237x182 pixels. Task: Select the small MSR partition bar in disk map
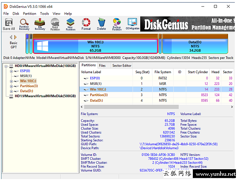click(31, 44)
